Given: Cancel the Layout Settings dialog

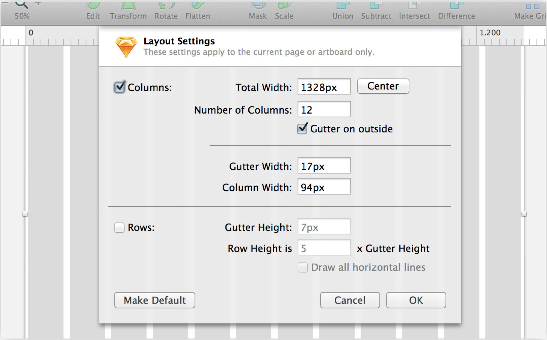Looking at the screenshot, I should pos(350,300).
